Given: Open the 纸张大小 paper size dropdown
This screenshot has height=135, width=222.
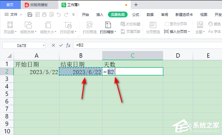Looking at the screenshot, I should coord(48,28).
